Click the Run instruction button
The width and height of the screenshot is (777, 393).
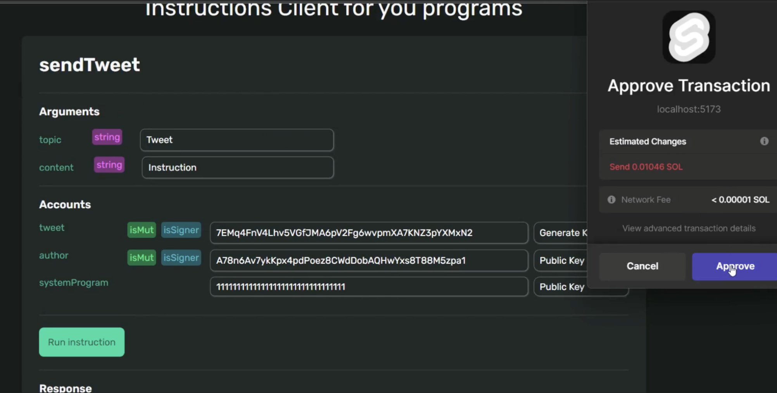[x=82, y=342]
